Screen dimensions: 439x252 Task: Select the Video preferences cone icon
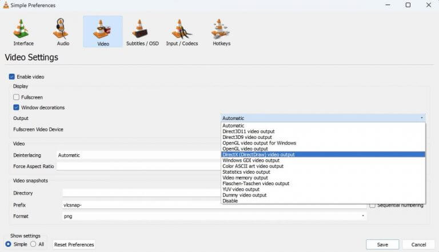(102, 29)
